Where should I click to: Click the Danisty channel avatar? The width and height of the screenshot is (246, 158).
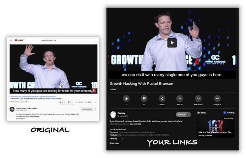pos(112,115)
